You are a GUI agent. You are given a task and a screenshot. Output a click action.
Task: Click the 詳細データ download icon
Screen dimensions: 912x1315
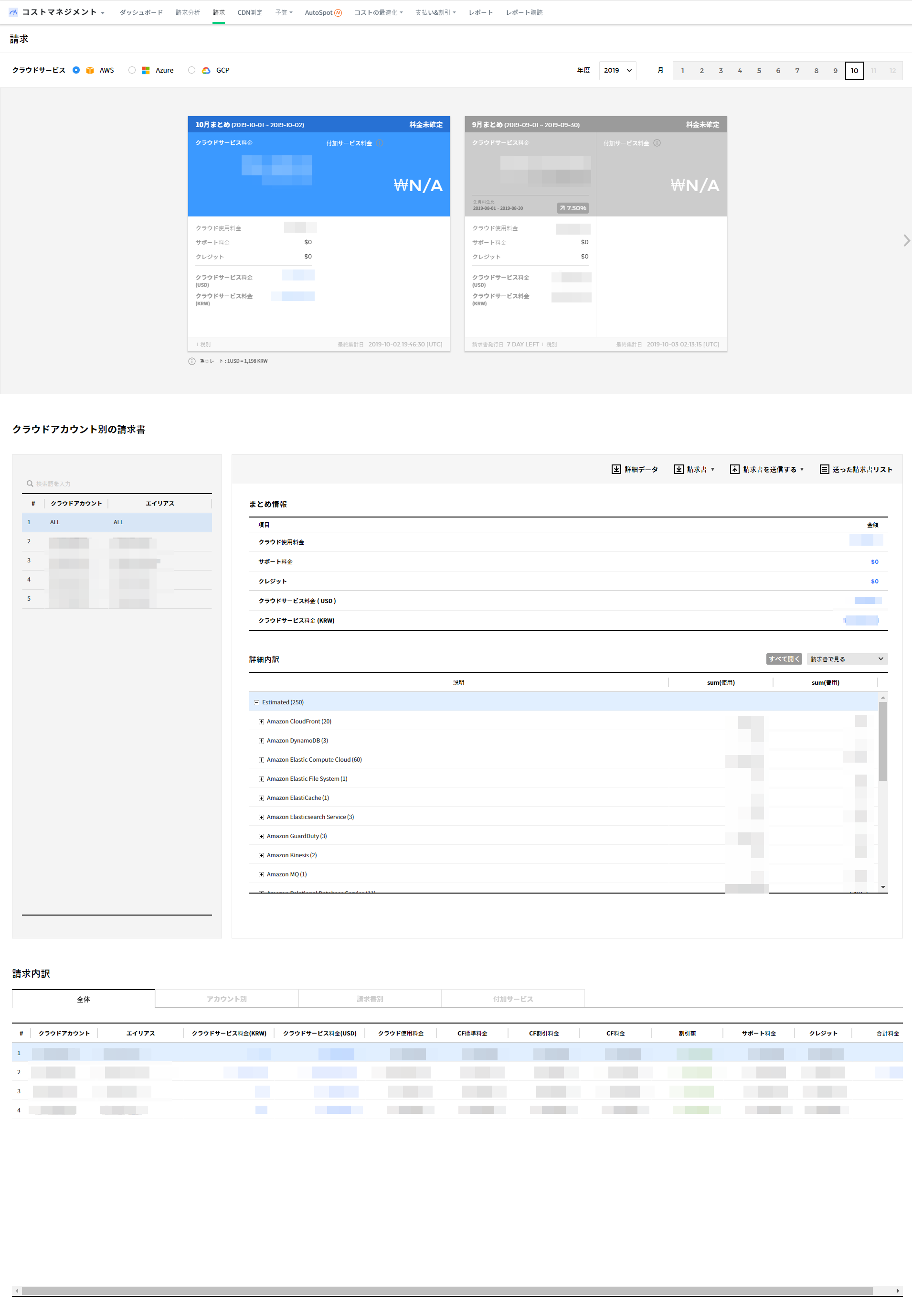[x=616, y=469]
